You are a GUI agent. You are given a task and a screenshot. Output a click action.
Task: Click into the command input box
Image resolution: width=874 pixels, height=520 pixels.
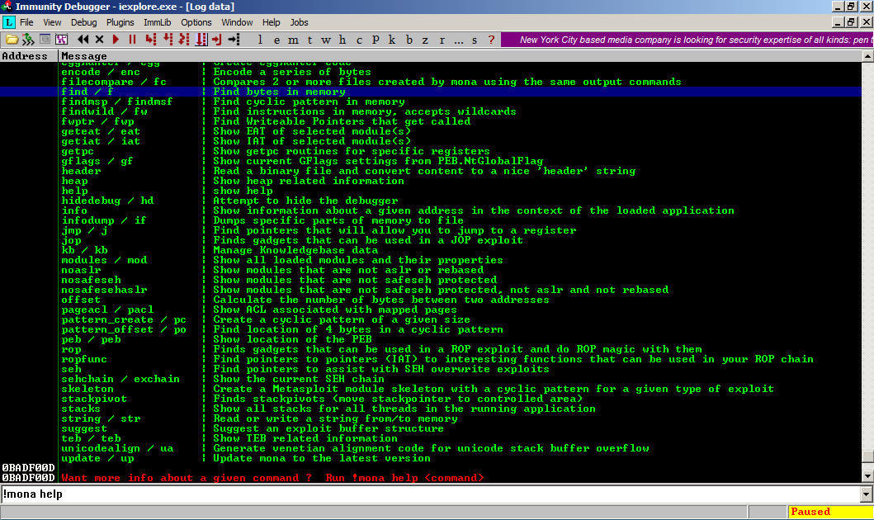[x=430, y=494]
